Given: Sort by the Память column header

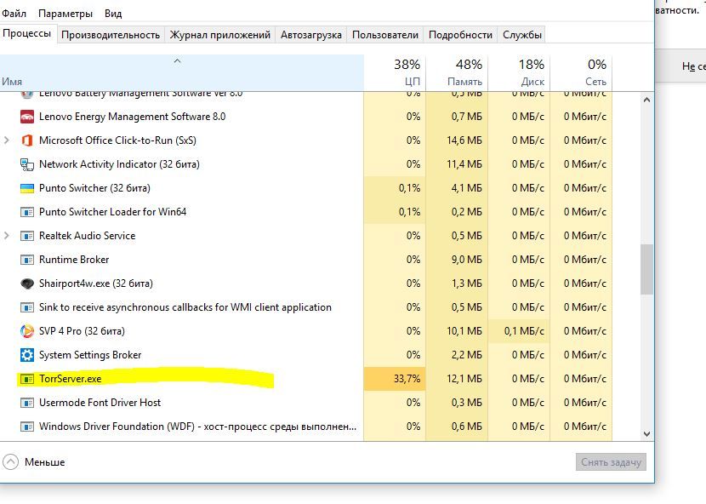Looking at the screenshot, I should pyautogui.click(x=457, y=73).
